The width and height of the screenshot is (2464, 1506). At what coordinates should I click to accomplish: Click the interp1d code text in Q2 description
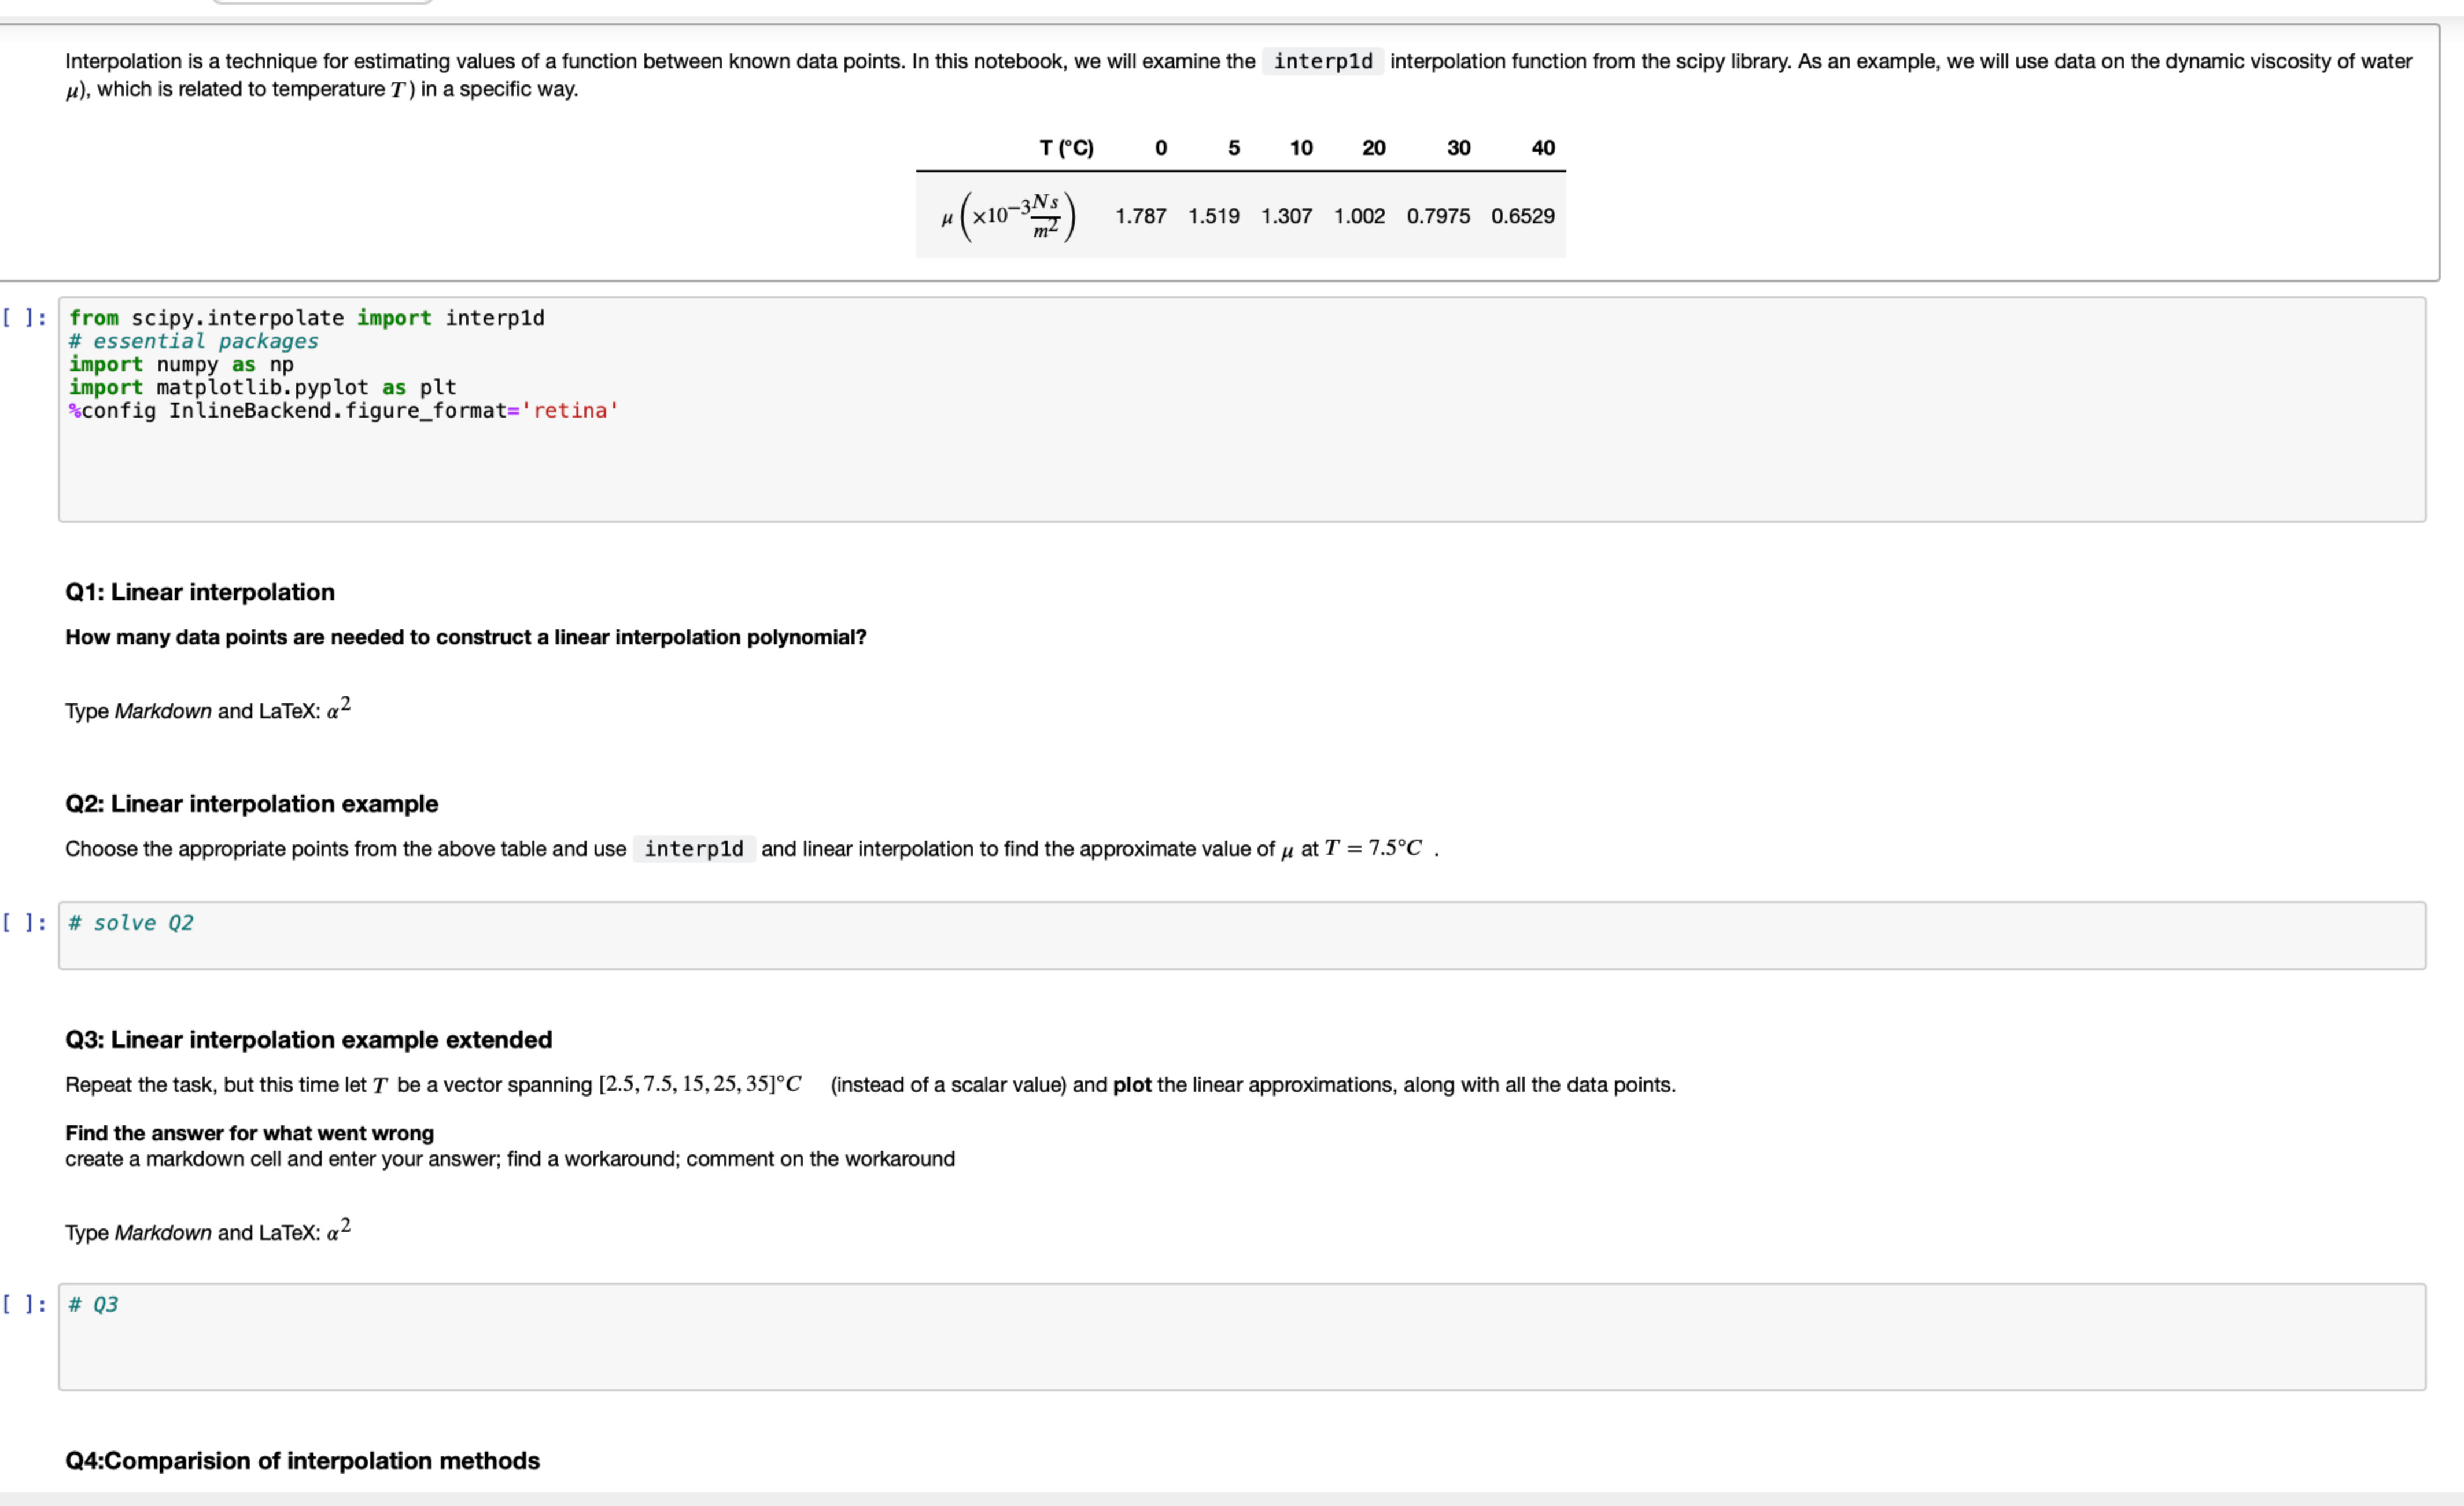tap(693, 849)
